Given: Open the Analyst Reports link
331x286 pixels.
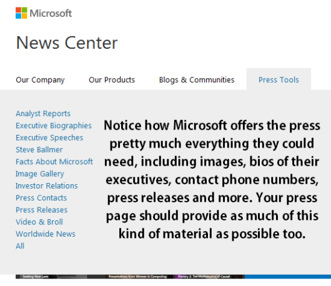Looking at the screenshot, I should (43, 114).
